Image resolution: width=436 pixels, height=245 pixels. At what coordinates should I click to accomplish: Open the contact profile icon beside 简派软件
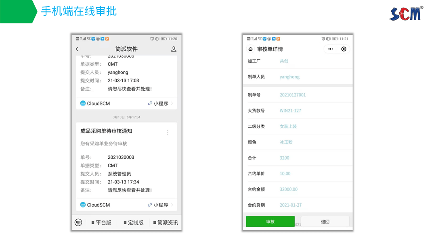coord(174,49)
